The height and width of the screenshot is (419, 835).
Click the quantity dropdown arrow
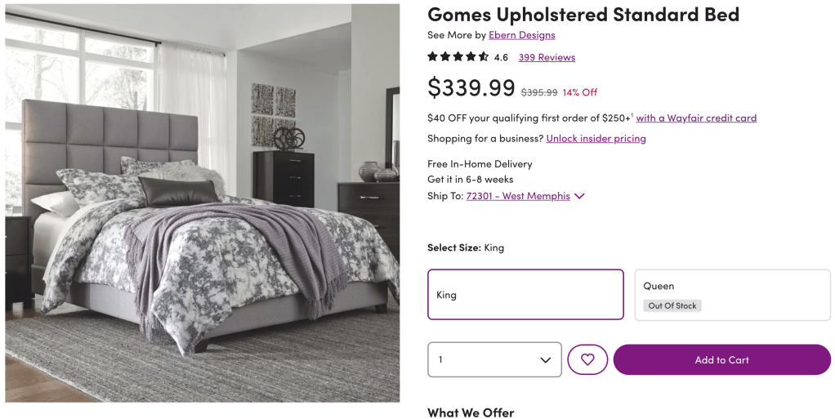tap(545, 360)
